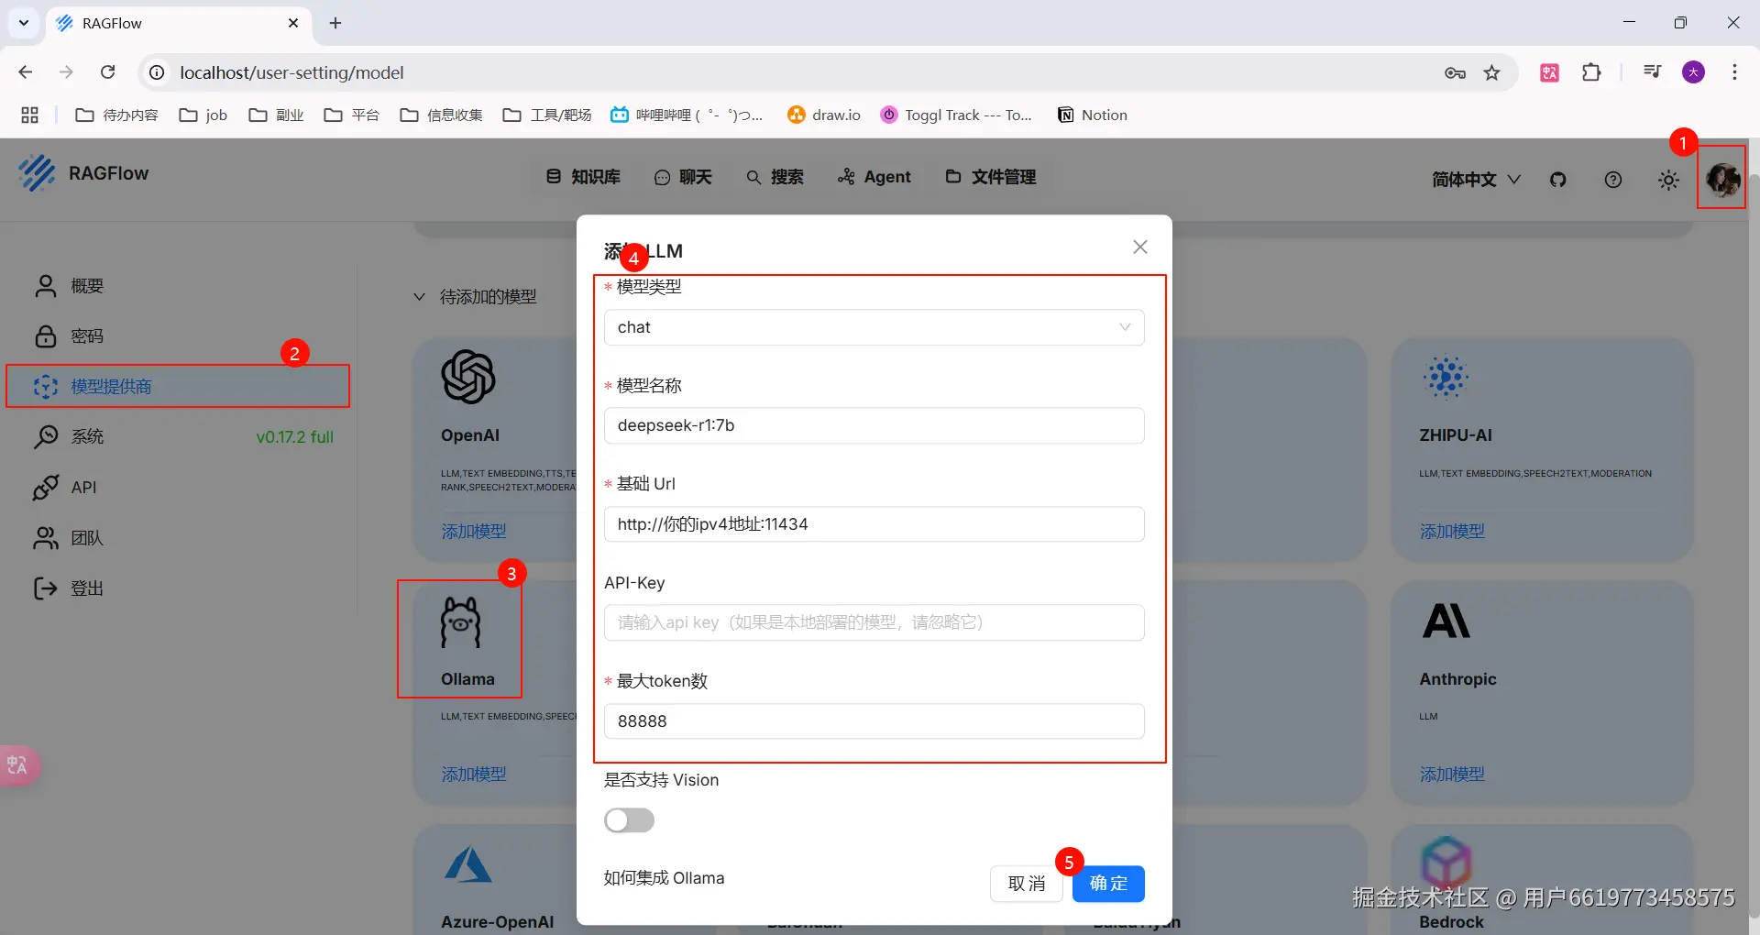Cancel the dialog with 取消

(x=1027, y=884)
